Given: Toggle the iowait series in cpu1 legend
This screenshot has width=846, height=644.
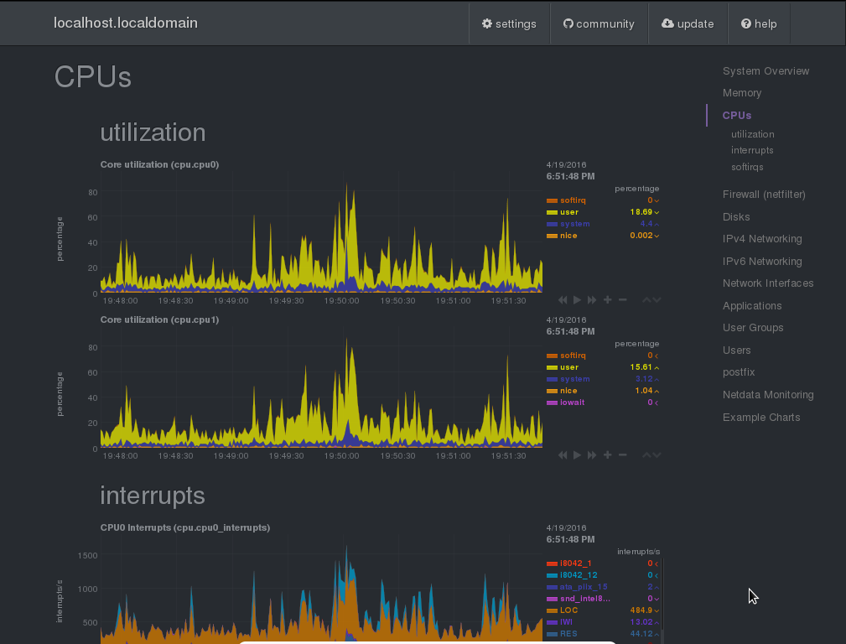Looking at the screenshot, I should (x=572, y=402).
